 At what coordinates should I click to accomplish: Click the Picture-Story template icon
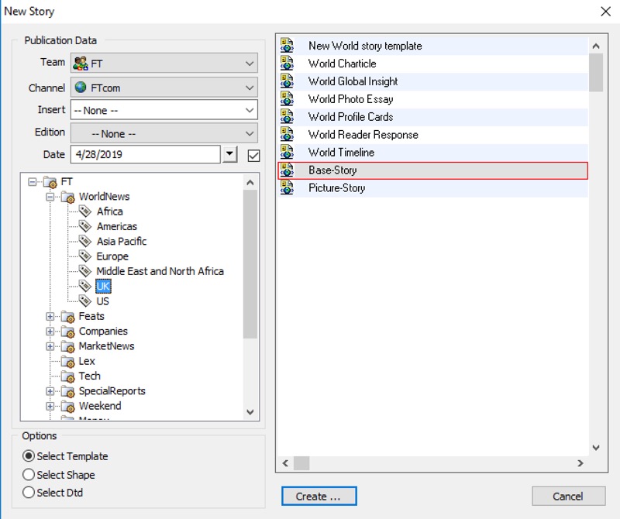(288, 187)
